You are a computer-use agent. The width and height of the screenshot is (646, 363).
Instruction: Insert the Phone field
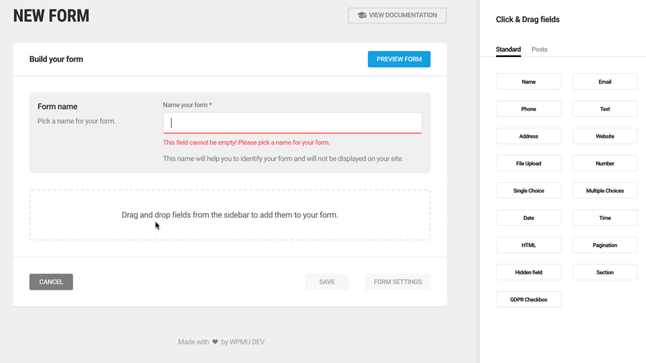click(528, 109)
